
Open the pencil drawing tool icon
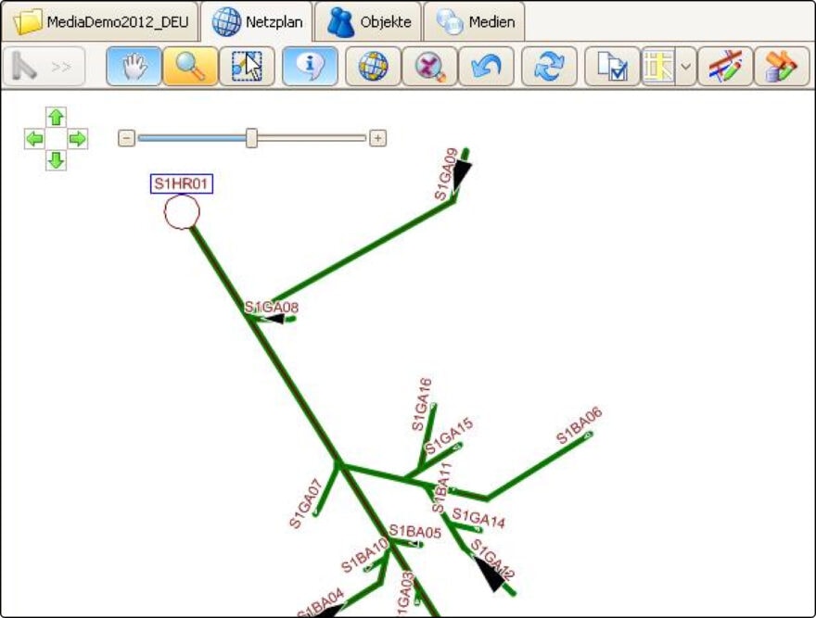click(724, 68)
